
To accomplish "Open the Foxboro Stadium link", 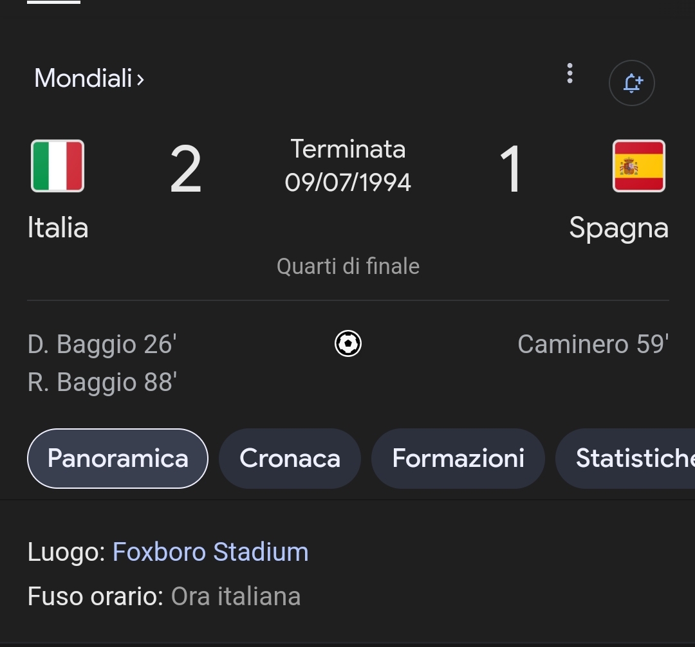I will (210, 552).
